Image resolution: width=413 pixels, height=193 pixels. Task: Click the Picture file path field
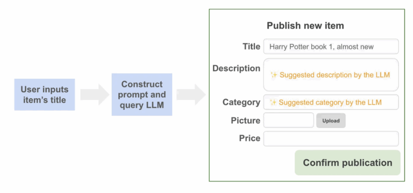click(288, 121)
